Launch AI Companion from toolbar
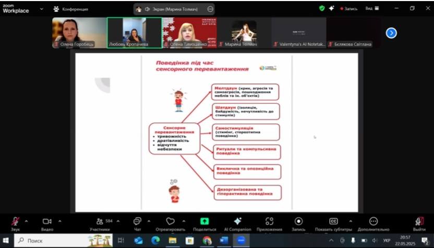The width and height of the screenshot is (434, 248). [x=237, y=221]
